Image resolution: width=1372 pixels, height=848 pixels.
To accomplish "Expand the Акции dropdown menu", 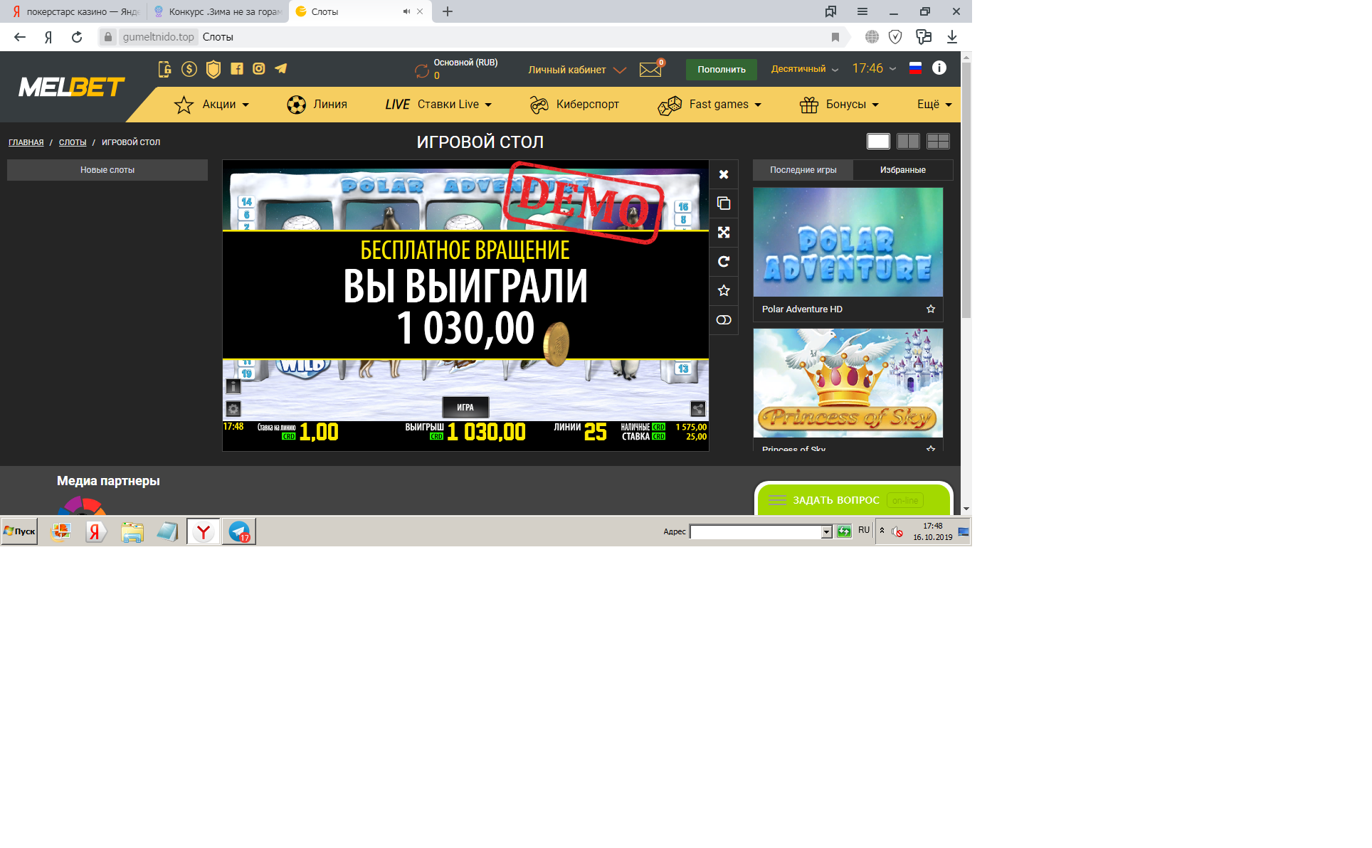I will 212,105.
